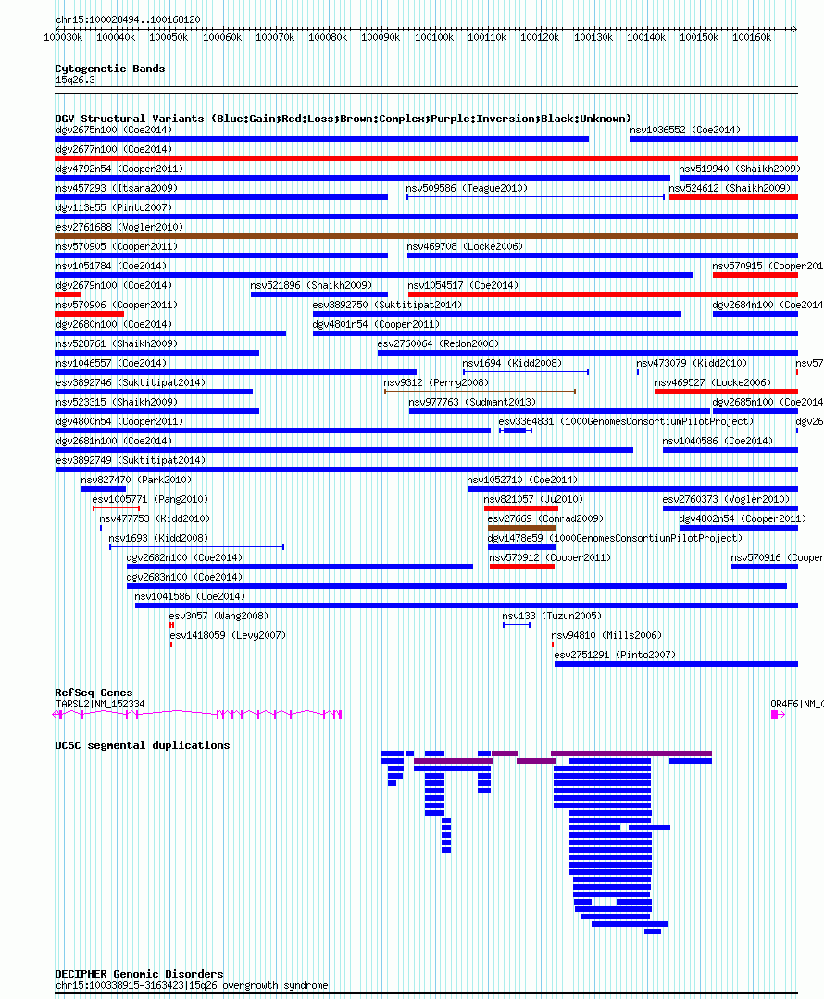Open variant dgv4802n54 (Cooper2011)
Viewport: 824px width, 999px height.
pyautogui.click(x=743, y=518)
